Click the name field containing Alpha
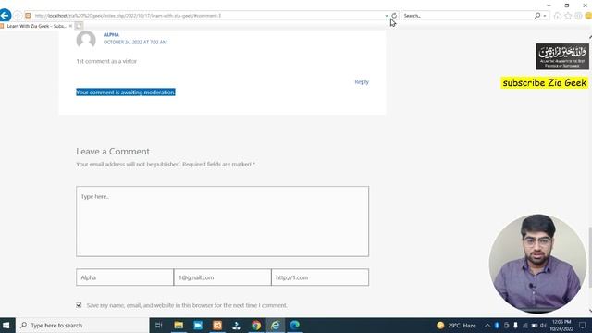This screenshot has width=592, height=333. [125, 277]
